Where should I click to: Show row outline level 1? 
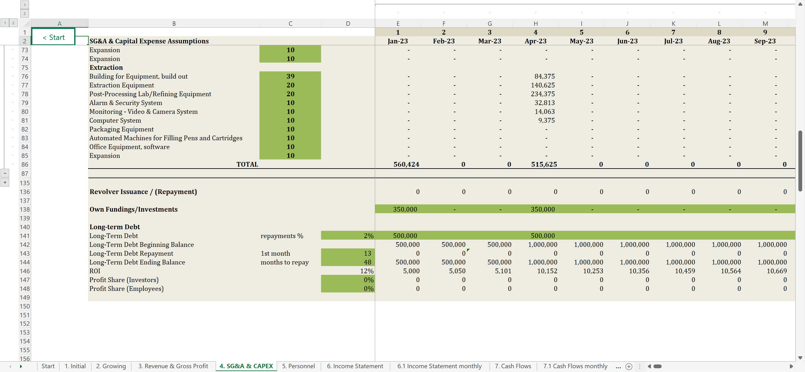[5, 23]
